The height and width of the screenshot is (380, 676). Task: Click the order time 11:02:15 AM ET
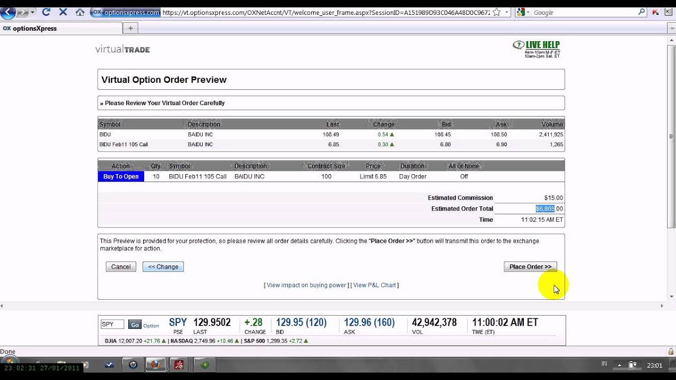click(x=542, y=220)
